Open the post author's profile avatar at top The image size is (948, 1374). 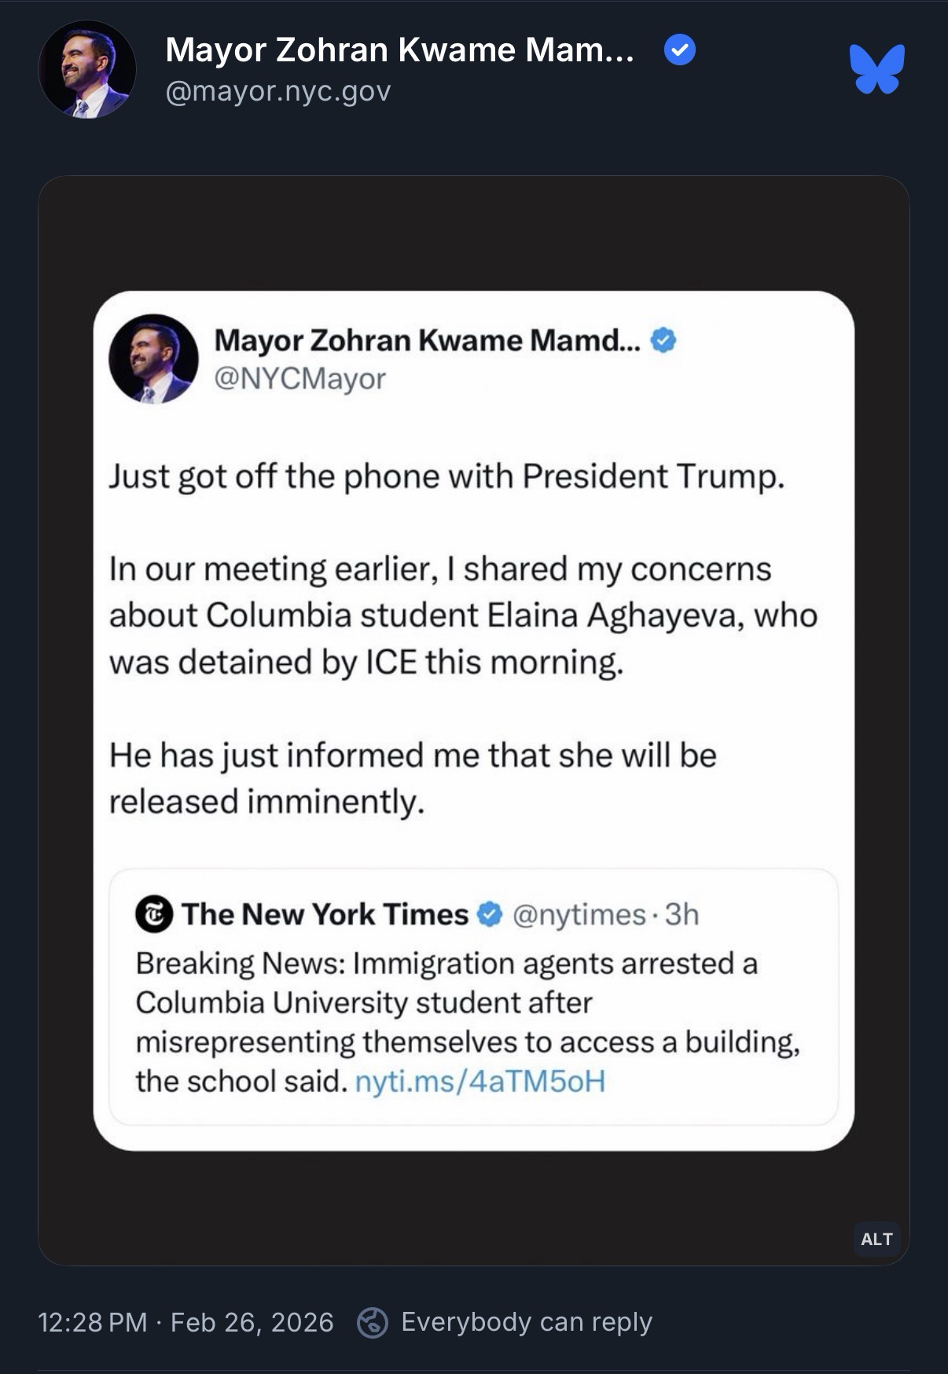click(x=87, y=70)
